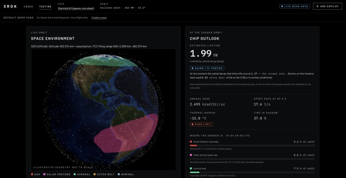Click the Solar Protons legend swatch
This screenshot has height=178, width=346.
coord(45,174)
